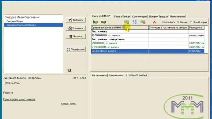Switch to the Уведомления tab

tap(116, 75)
